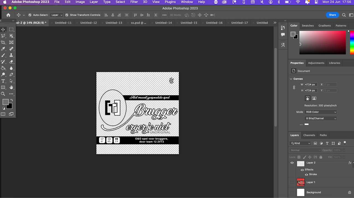Image resolution: width=354 pixels, height=198 pixels.
Task: Open the Plugins menu
Action: 170,2
